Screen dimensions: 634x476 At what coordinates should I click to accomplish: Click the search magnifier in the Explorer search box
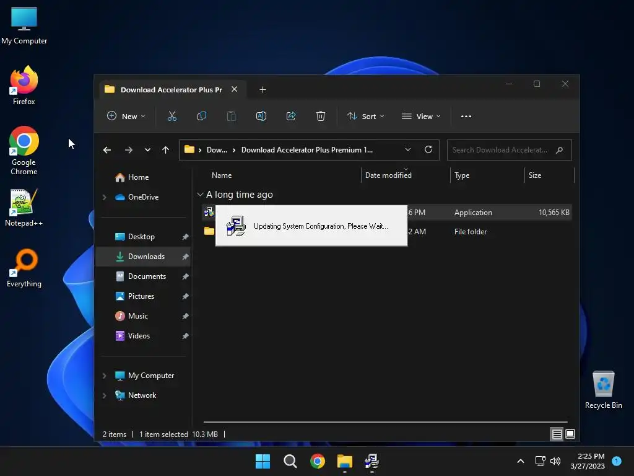point(559,150)
